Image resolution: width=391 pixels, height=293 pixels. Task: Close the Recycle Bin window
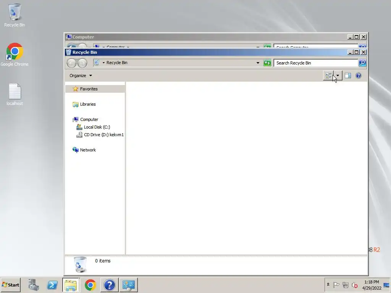[x=364, y=52]
